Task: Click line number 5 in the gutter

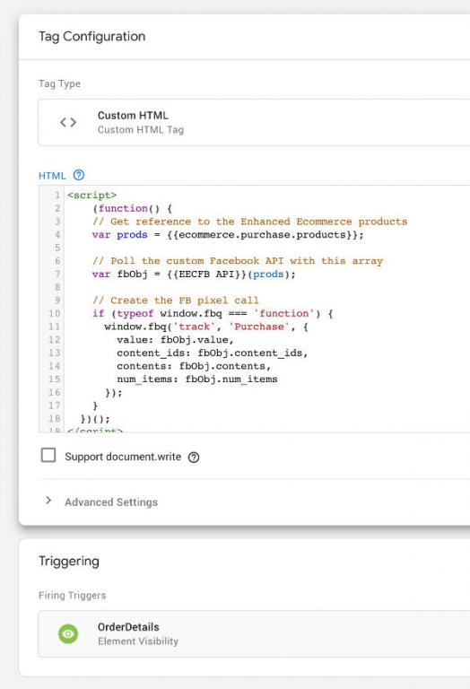Action: 57,248
